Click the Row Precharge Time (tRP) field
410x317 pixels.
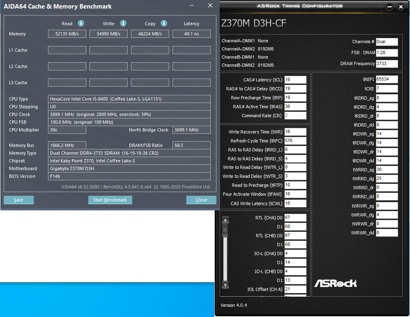pos(295,97)
